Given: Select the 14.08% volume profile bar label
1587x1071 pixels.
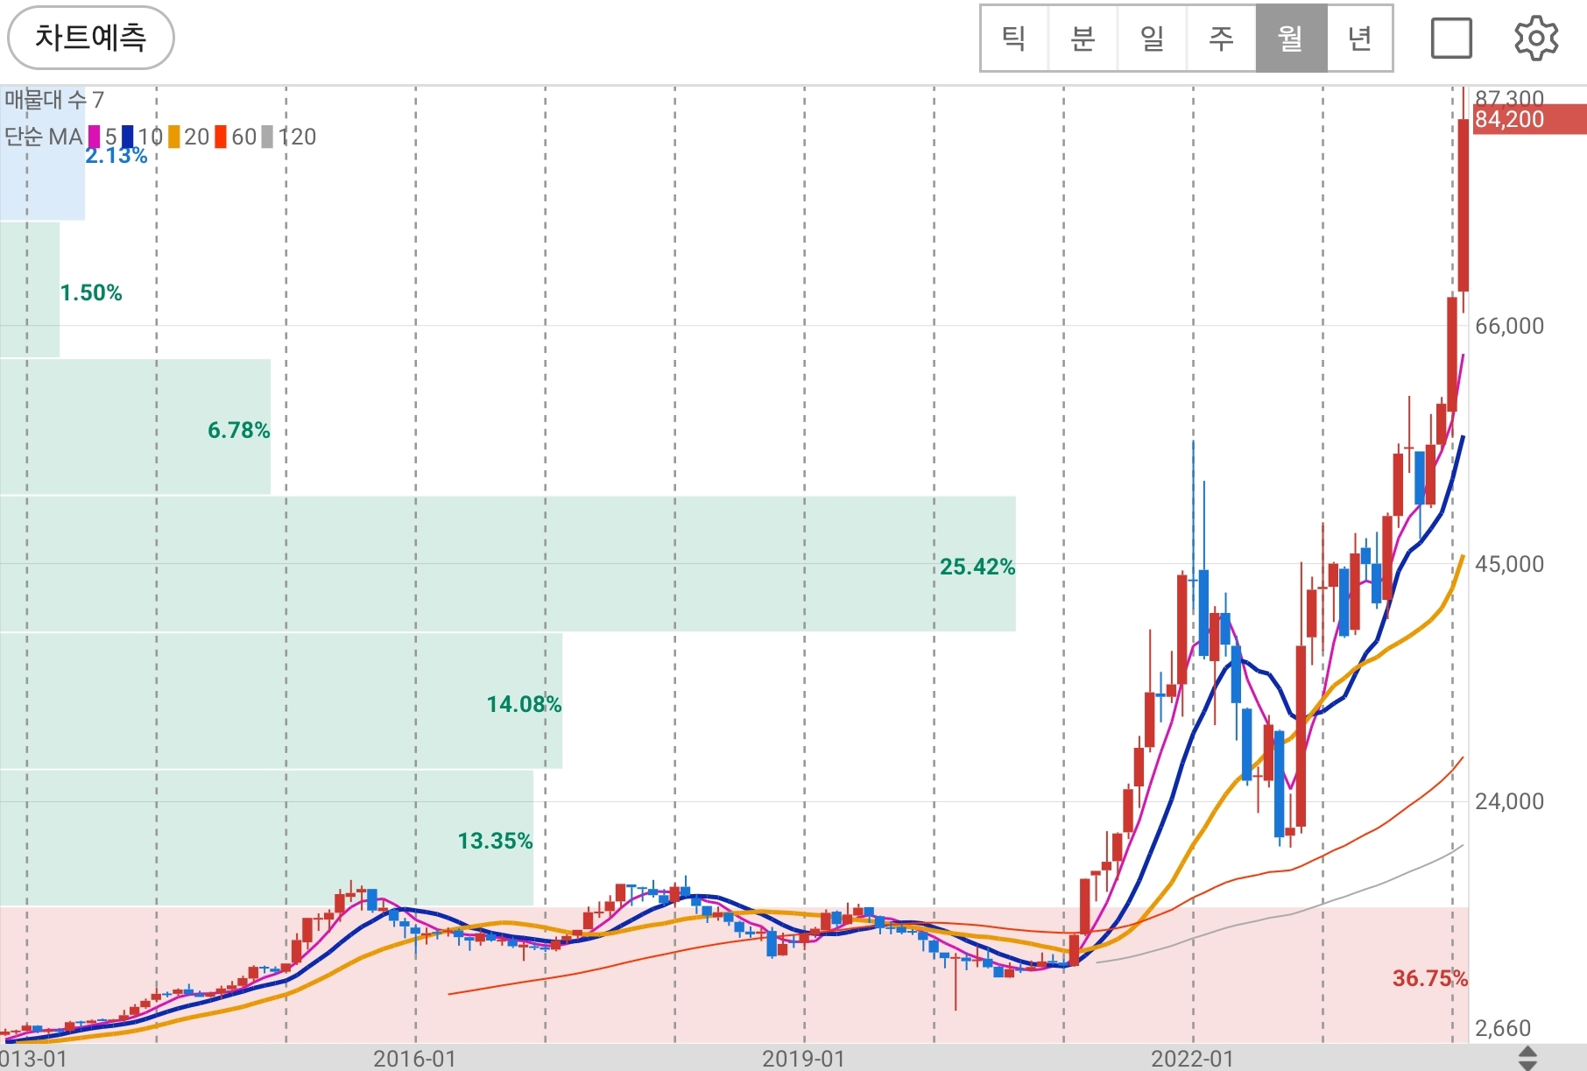Looking at the screenshot, I should tap(524, 704).
